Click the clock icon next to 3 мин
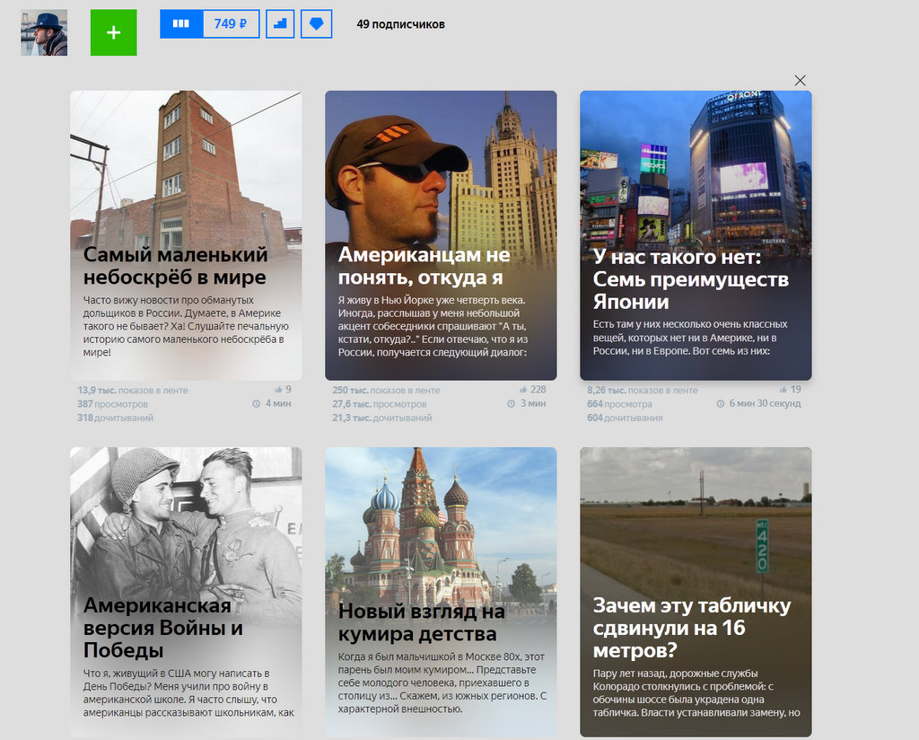Viewport: 919px width, 740px height. [x=512, y=404]
